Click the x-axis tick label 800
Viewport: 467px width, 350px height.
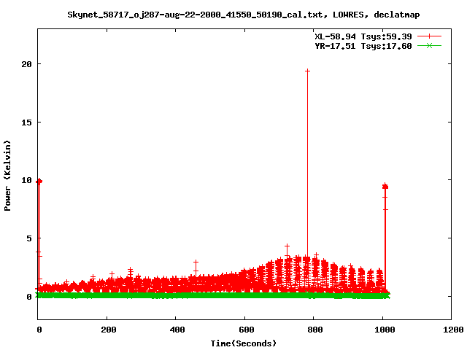coord(315,330)
